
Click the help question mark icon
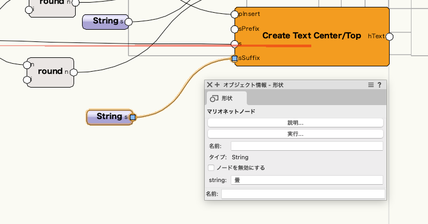click(x=379, y=85)
